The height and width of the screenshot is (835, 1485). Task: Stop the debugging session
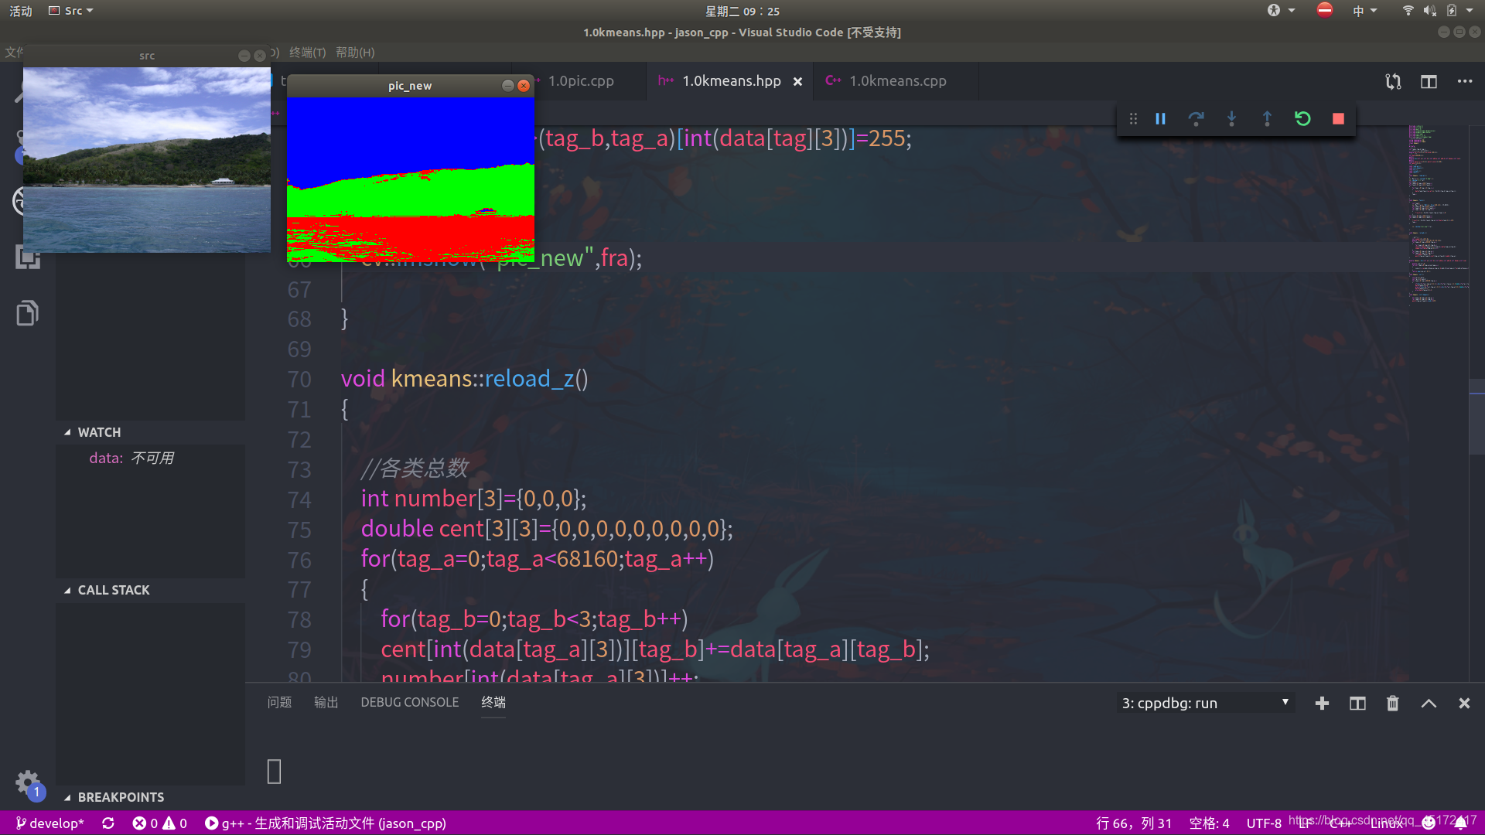(x=1338, y=119)
